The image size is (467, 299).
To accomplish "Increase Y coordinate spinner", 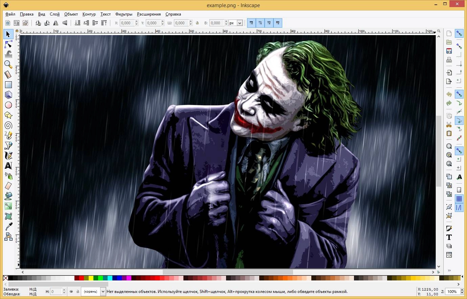I will (163, 21).
